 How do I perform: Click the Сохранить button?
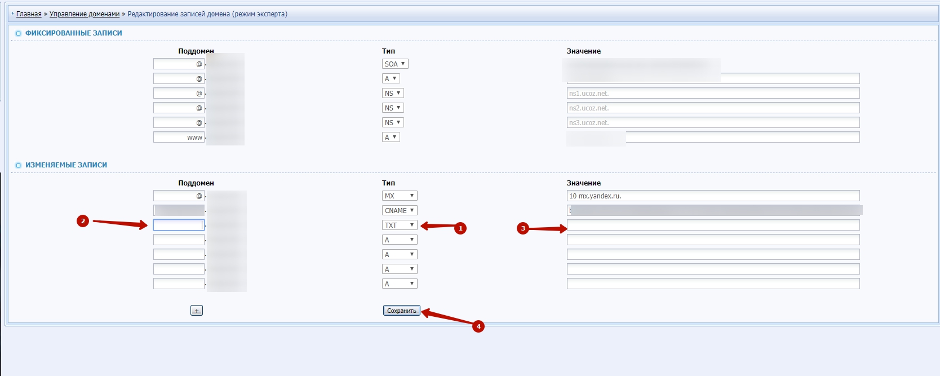tap(401, 311)
